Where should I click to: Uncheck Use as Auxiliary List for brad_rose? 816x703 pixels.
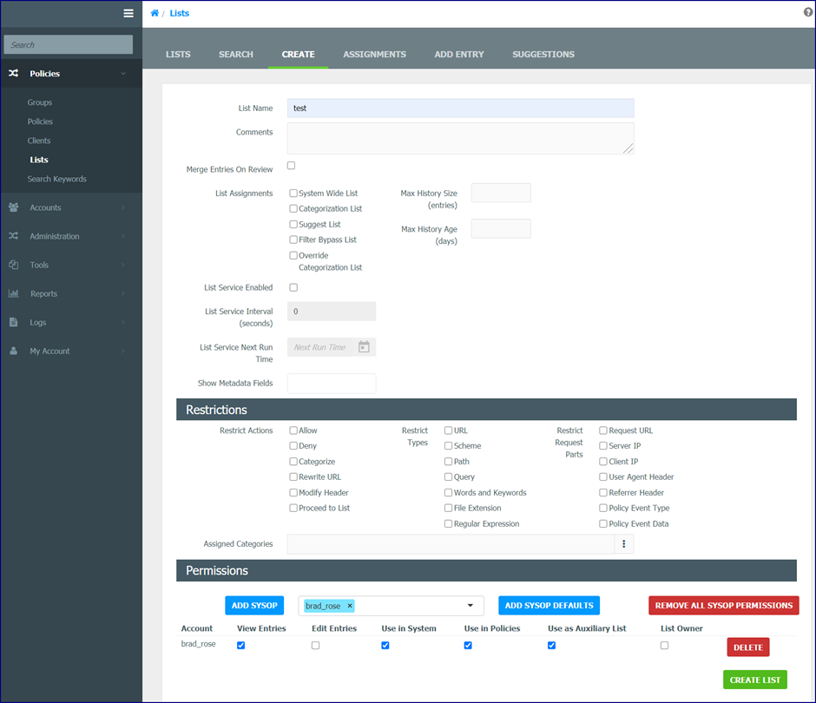click(x=551, y=645)
